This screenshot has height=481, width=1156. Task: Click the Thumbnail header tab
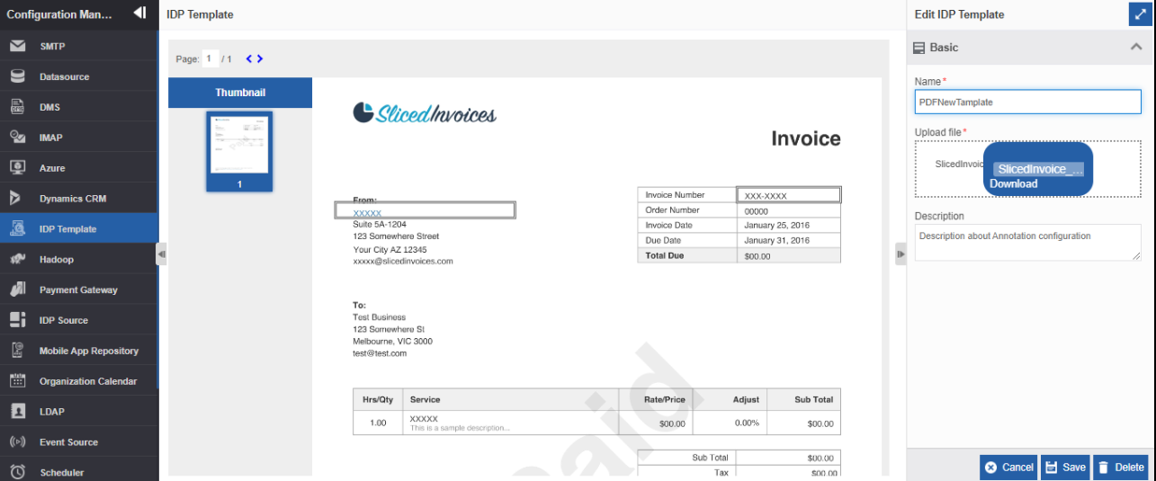[240, 93]
